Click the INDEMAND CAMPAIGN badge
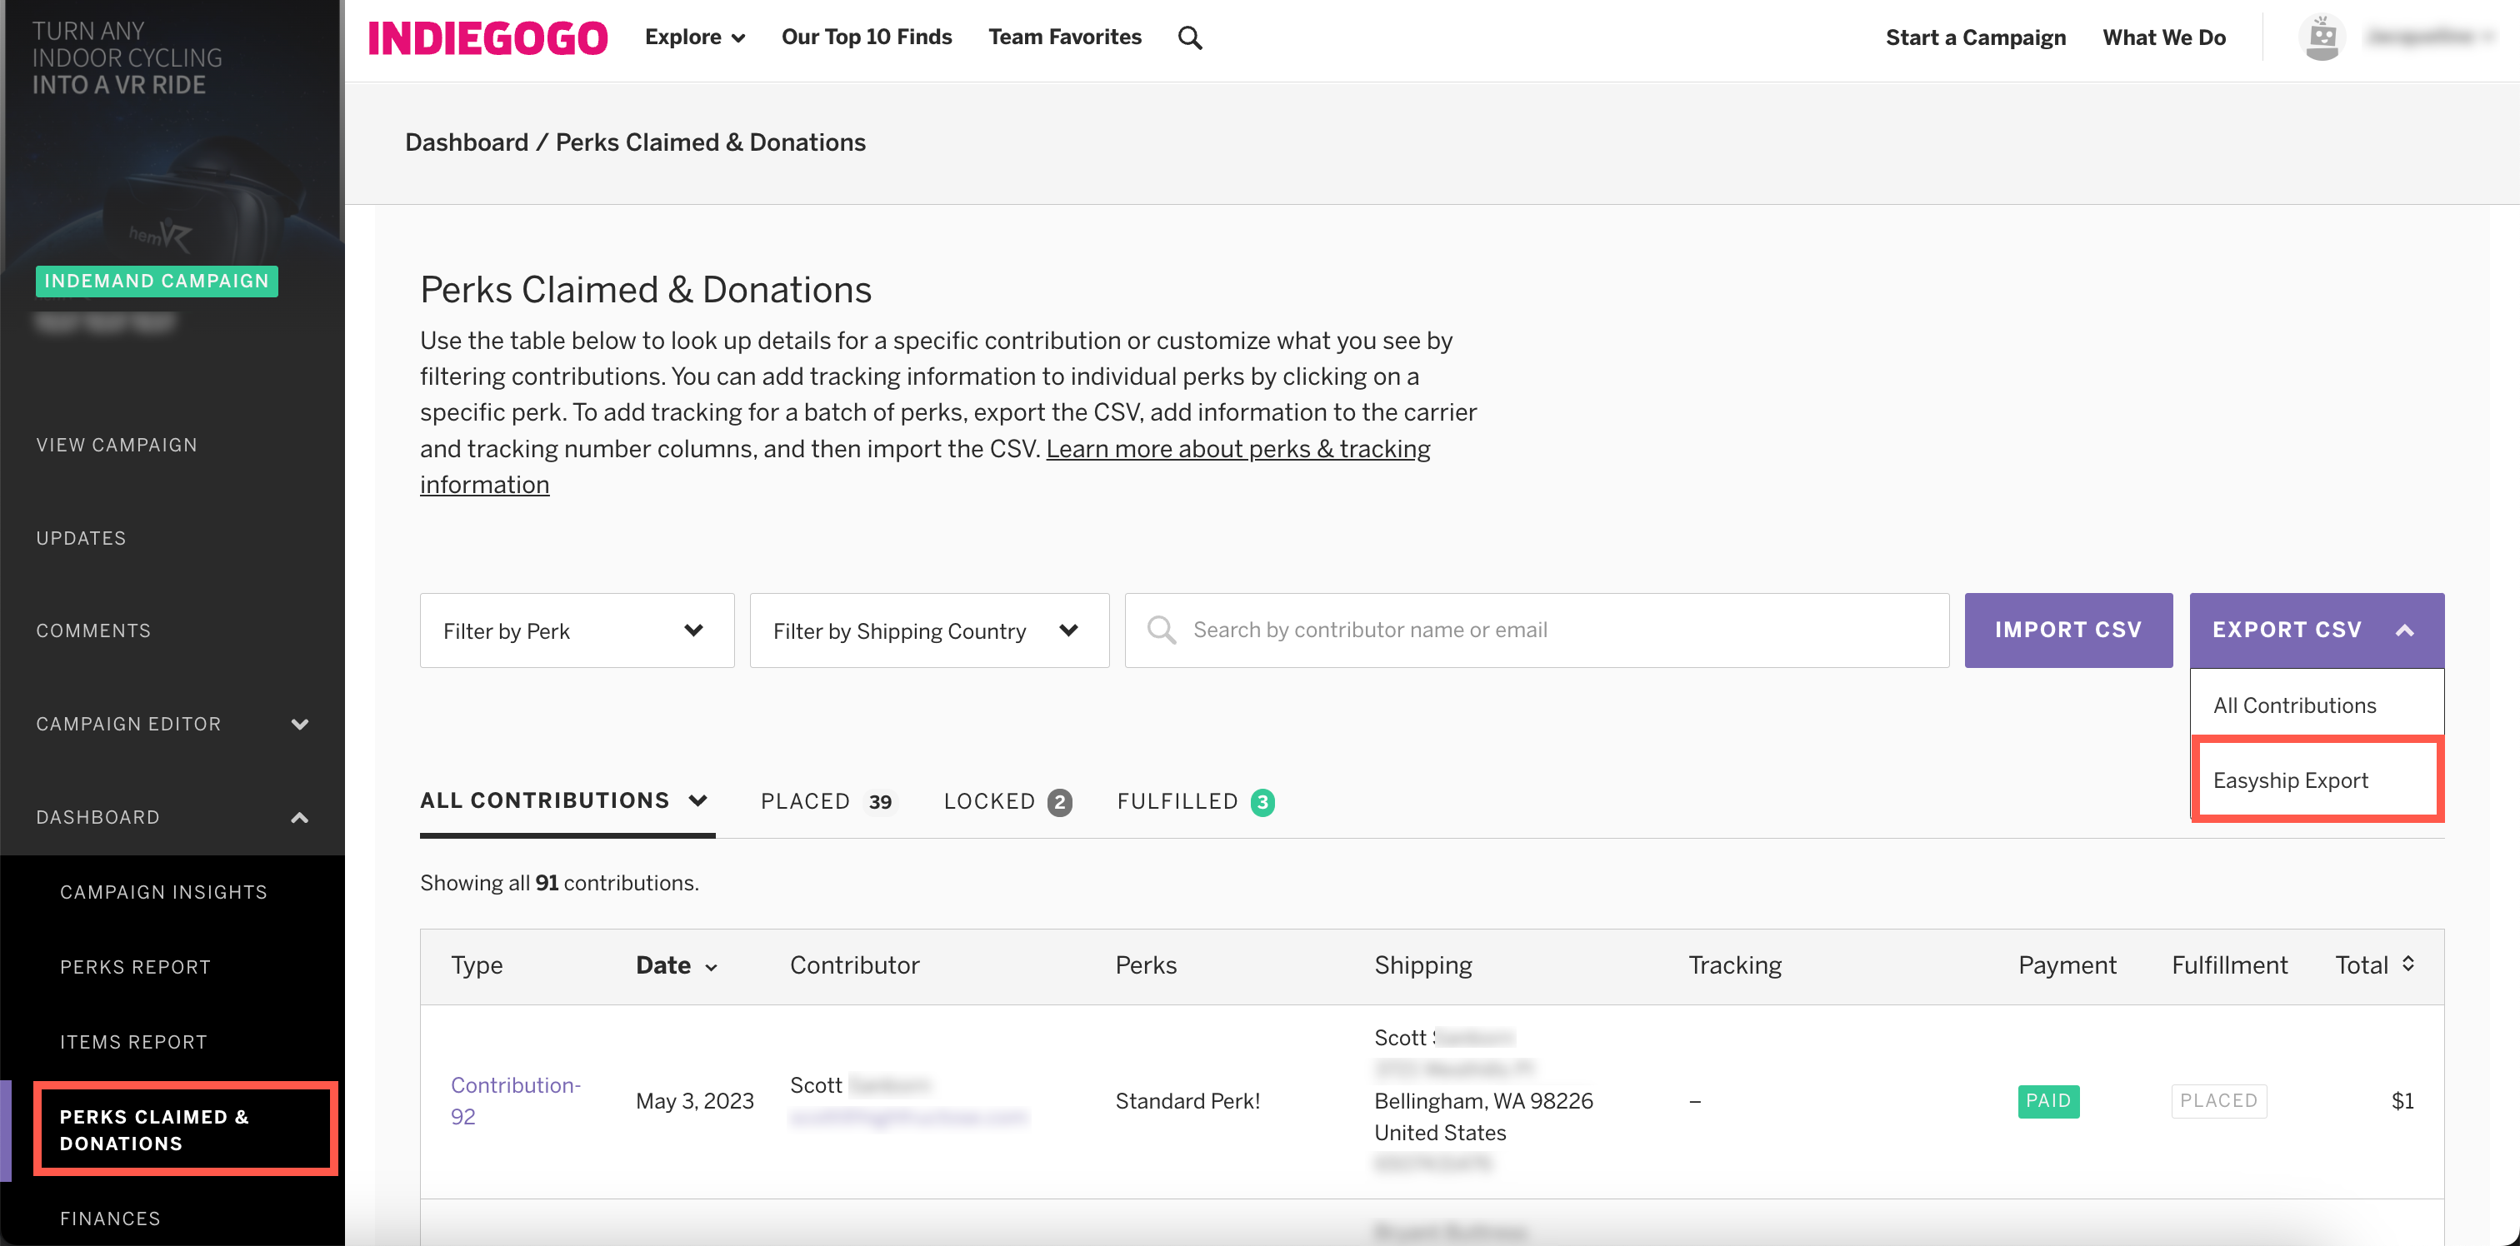 (x=157, y=281)
